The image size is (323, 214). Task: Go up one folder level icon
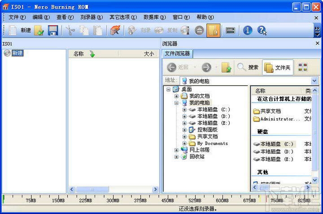(x=227, y=67)
